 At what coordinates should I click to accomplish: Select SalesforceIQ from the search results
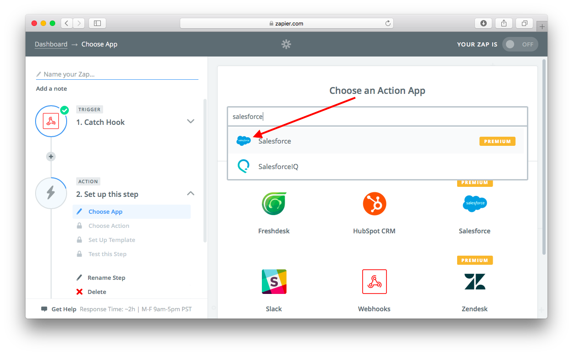pos(377,166)
